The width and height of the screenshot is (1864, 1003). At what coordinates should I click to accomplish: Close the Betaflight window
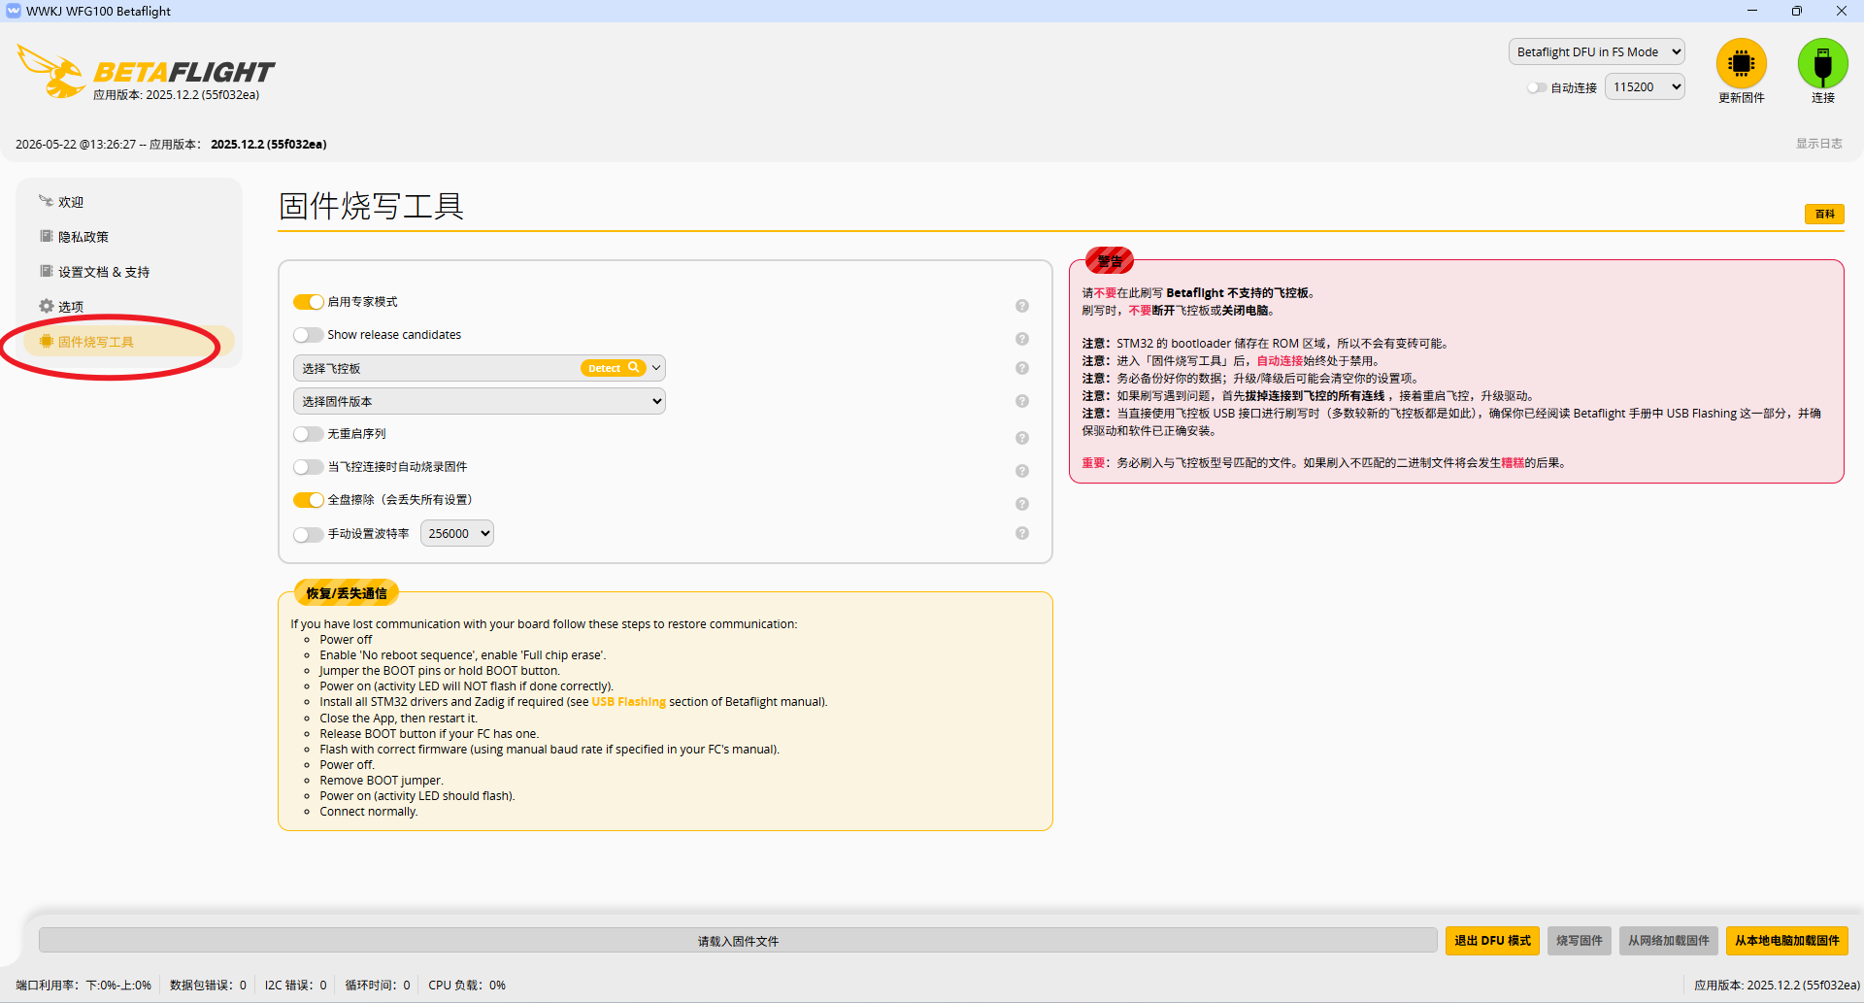point(1842,11)
